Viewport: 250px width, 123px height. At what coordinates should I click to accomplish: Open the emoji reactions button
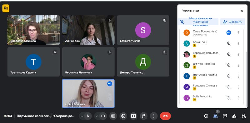tap(123, 116)
